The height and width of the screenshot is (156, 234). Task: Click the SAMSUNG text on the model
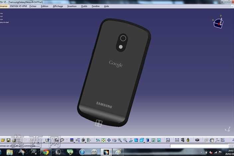(x=104, y=105)
